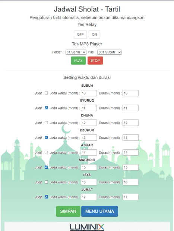Turn relay OFF with the OFF button
This screenshot has height=231, width=174.
click(x=80, y=34)
